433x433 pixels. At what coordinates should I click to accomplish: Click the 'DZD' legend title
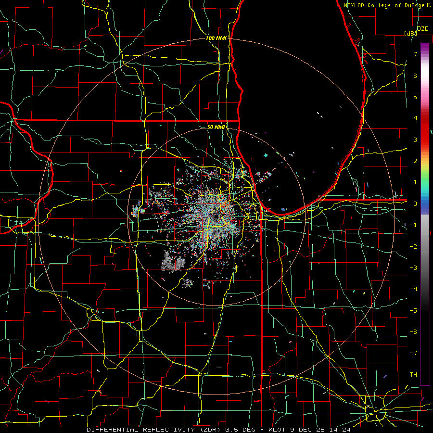point(422,29)
